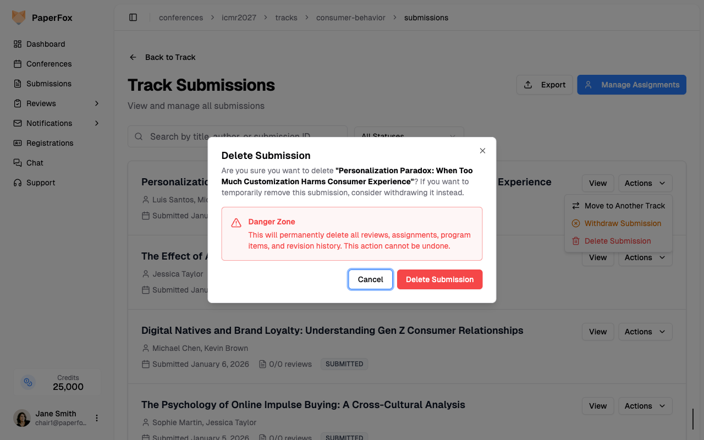Toggle the sidebar panel icon

[133, 18]
